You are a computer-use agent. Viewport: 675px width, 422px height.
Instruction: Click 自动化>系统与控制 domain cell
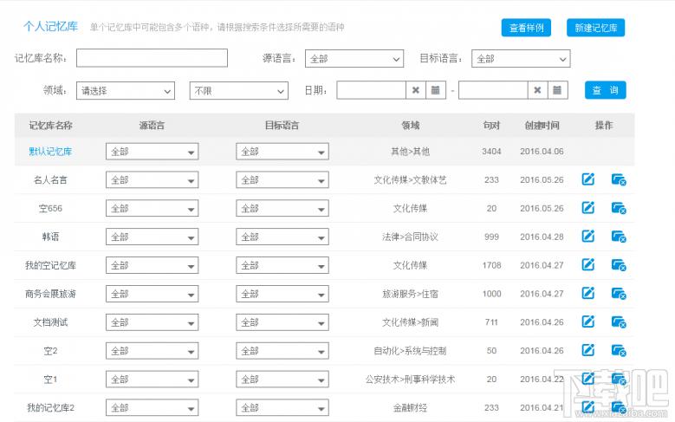pyautogui.click(x=410, y=351)
